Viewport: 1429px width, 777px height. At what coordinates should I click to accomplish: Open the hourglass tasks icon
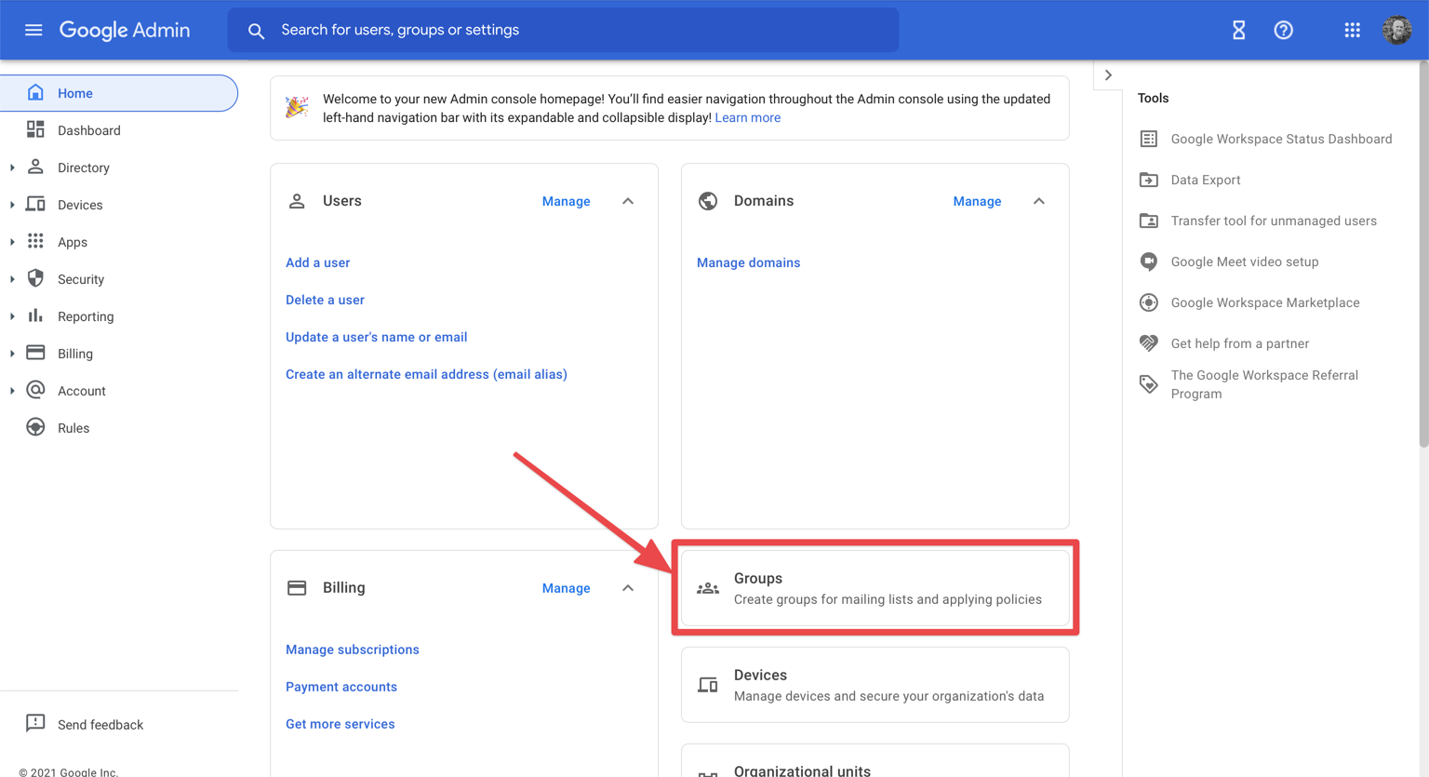[x=1238, y=30]
